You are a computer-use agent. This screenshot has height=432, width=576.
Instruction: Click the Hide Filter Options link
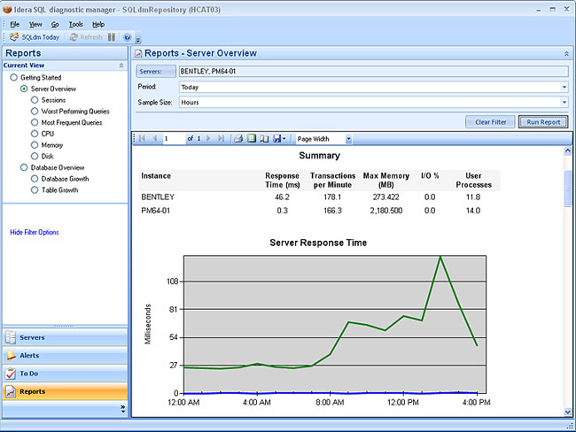[35, 232]
